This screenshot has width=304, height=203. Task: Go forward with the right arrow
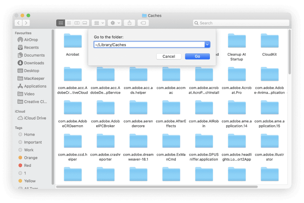point(26,23)
